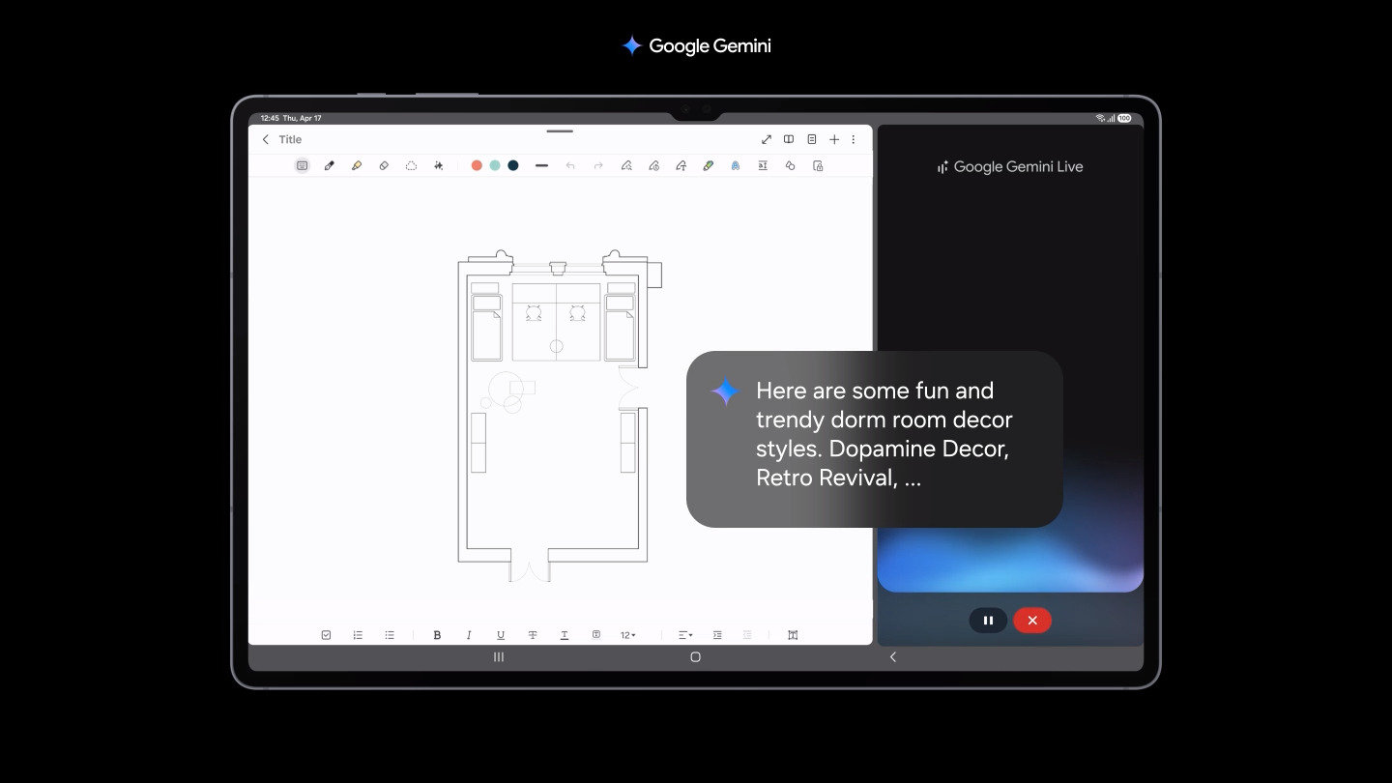
Task: Open the font size 12 dropdown
Action: [628, 635]
